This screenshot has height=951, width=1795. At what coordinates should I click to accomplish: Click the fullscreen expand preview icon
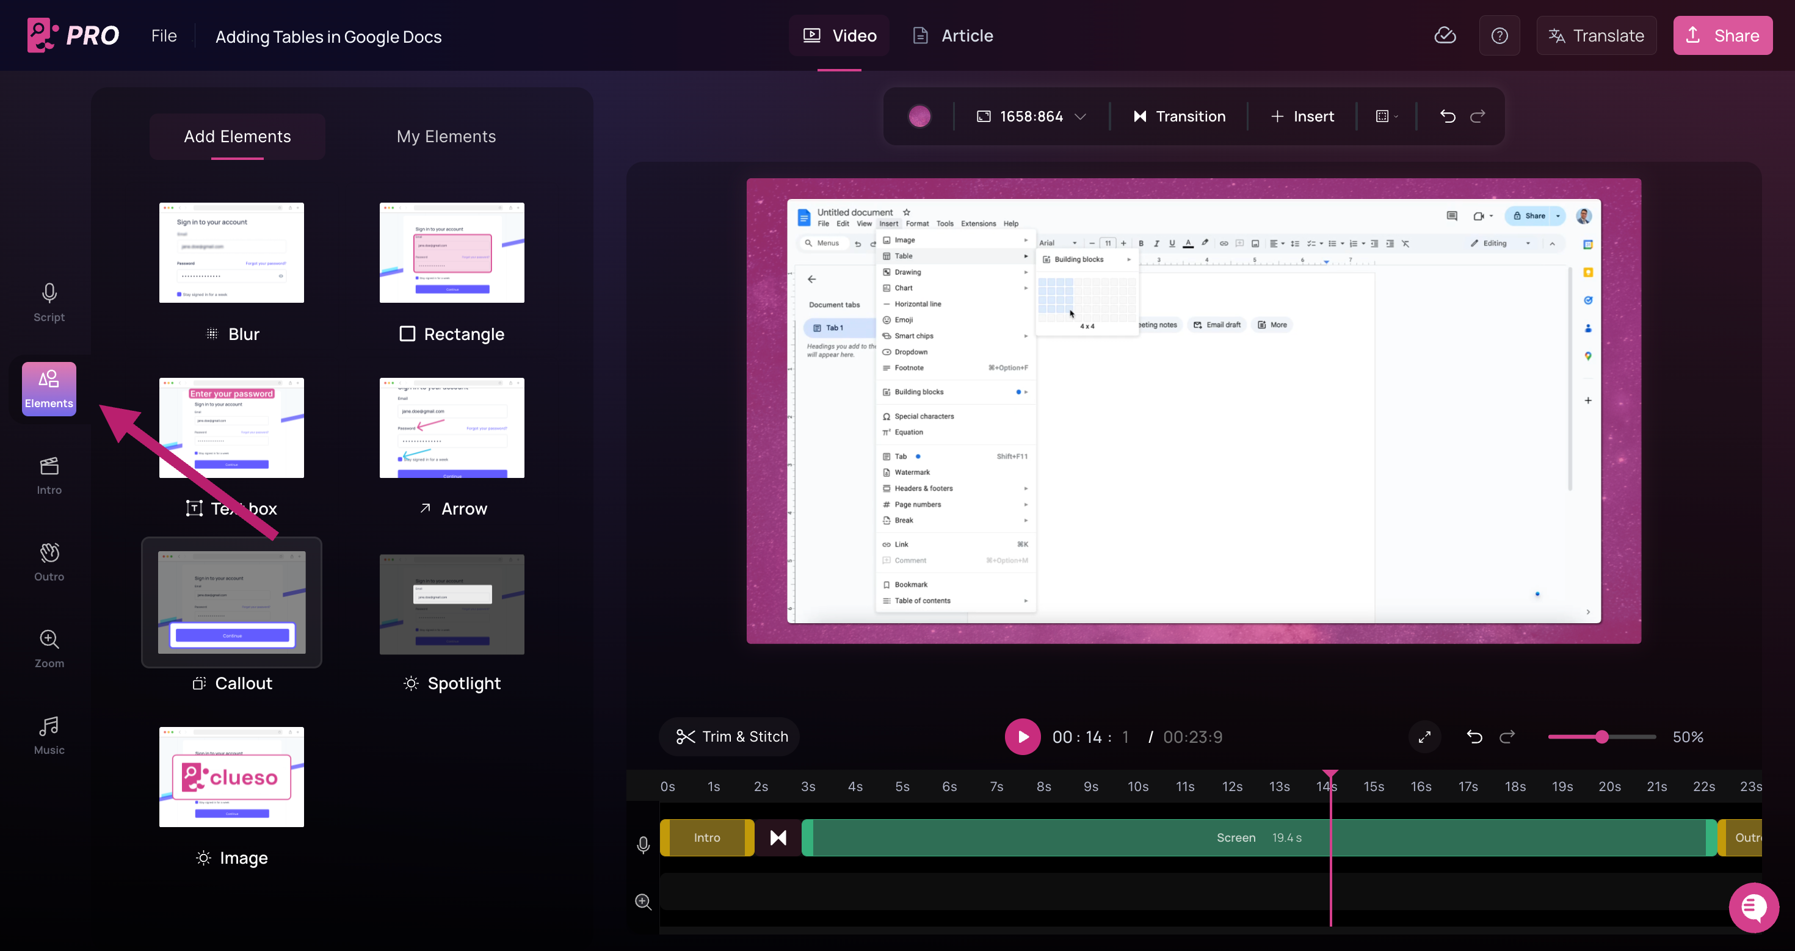[x=1424, y=736]
